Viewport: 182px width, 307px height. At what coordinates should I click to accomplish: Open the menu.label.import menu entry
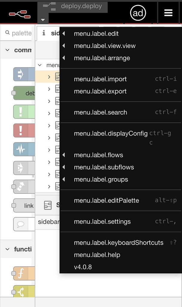click(100, 79)
